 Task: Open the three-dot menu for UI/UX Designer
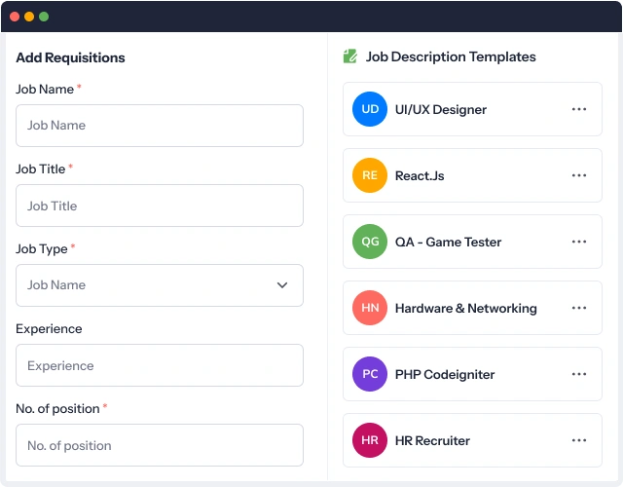click(x=579, y=109)
